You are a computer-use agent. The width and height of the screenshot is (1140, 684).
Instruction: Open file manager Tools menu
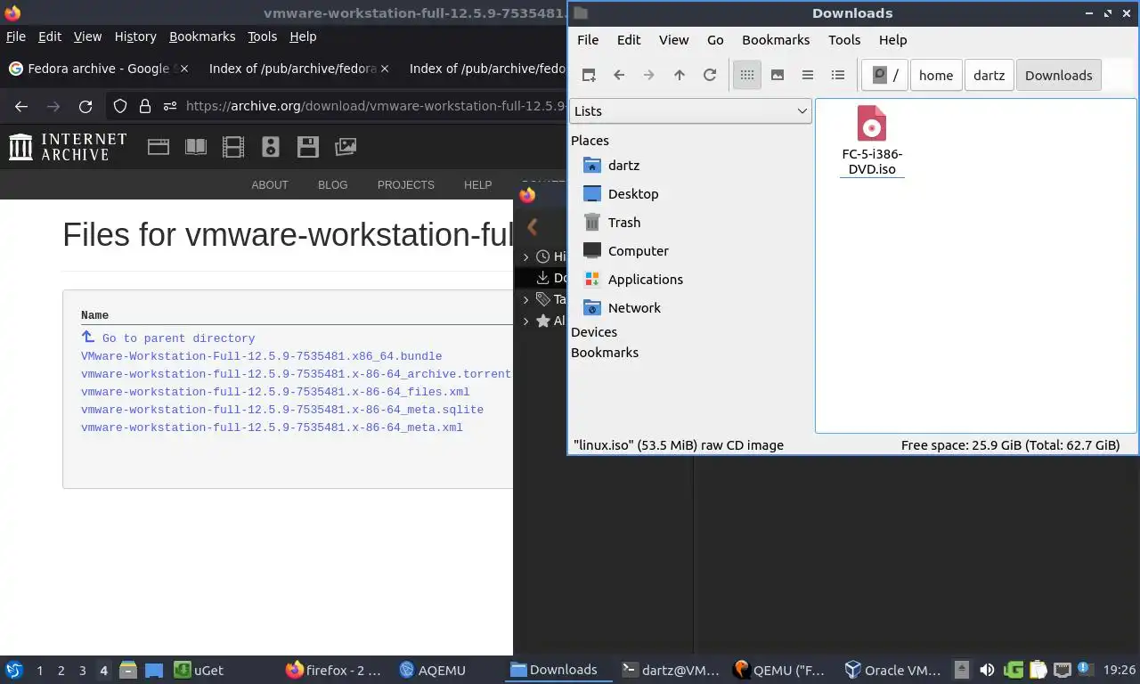[x=844, y=40]
